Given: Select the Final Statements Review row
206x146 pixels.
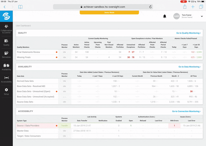Looking at the screenshot, I should [29, 52].
